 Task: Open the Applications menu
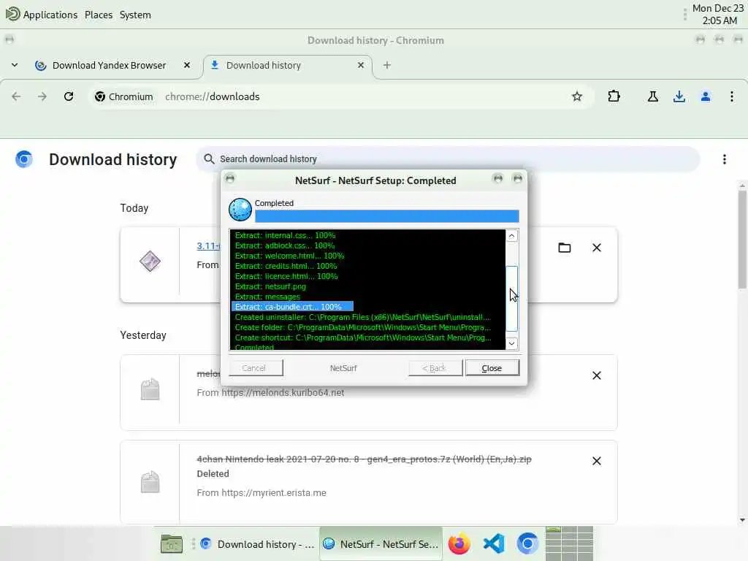pyautogui.click(x=42, y=15)
